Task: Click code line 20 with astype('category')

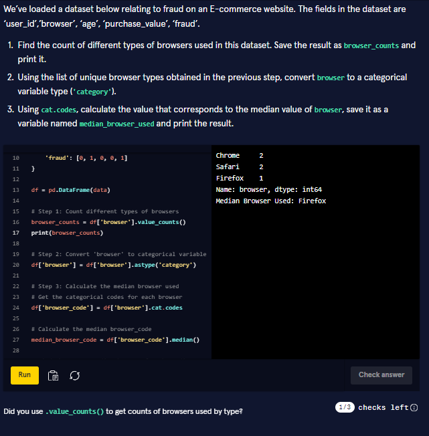Action: tap(114, 265)
